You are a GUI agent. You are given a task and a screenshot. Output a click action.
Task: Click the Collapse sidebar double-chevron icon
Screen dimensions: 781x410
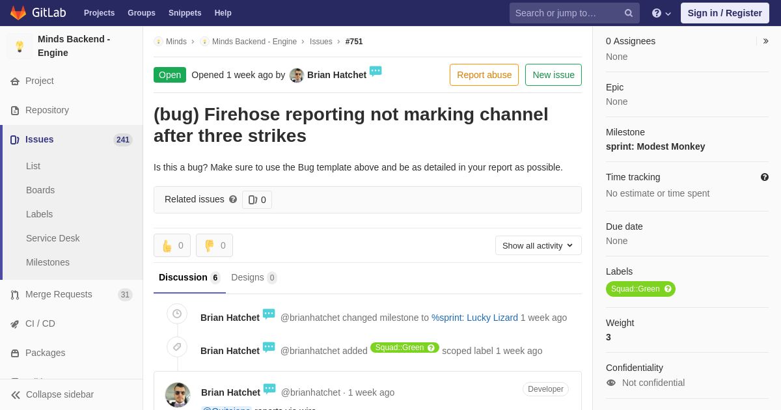(x=16, y=395)
